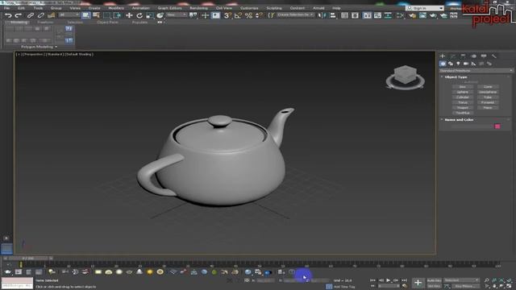This screenshot has height=290, width=516.
Task: Open the Graph Editors menu
Action: [169, 8]
